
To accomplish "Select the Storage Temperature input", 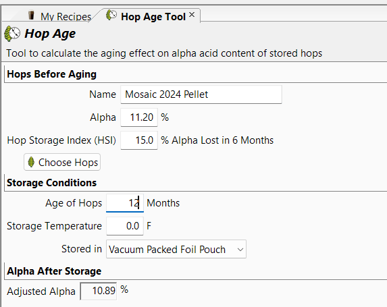I will [125, 226].
